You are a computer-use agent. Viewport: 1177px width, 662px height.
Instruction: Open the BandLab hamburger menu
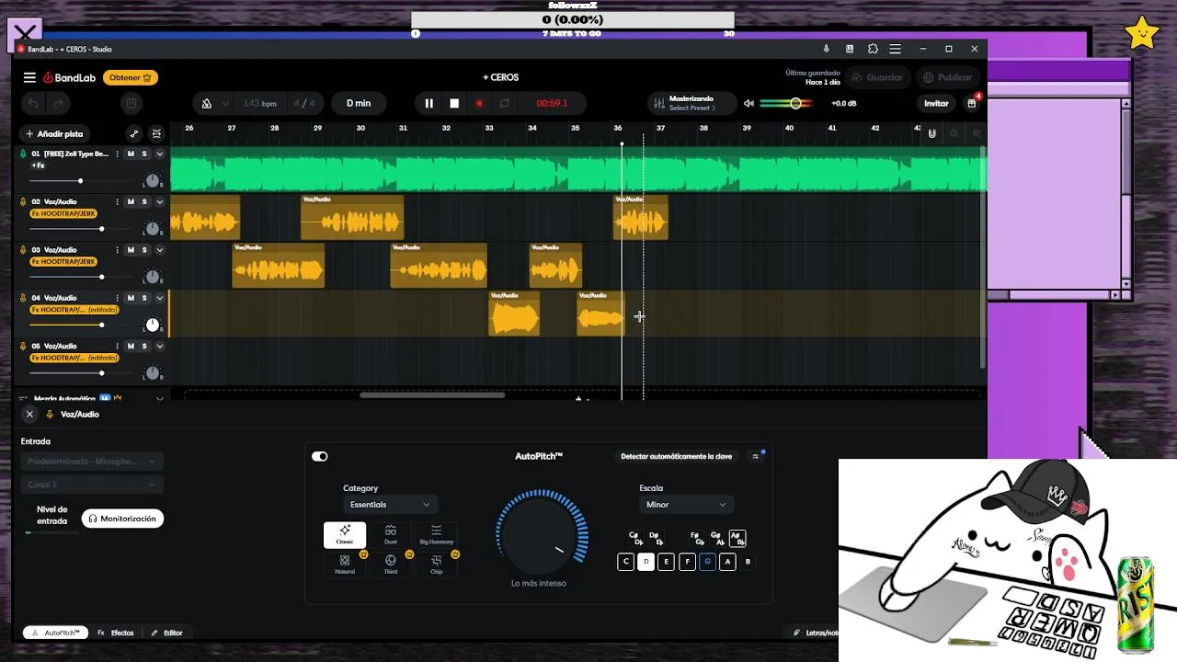click(x=29, y=78)
